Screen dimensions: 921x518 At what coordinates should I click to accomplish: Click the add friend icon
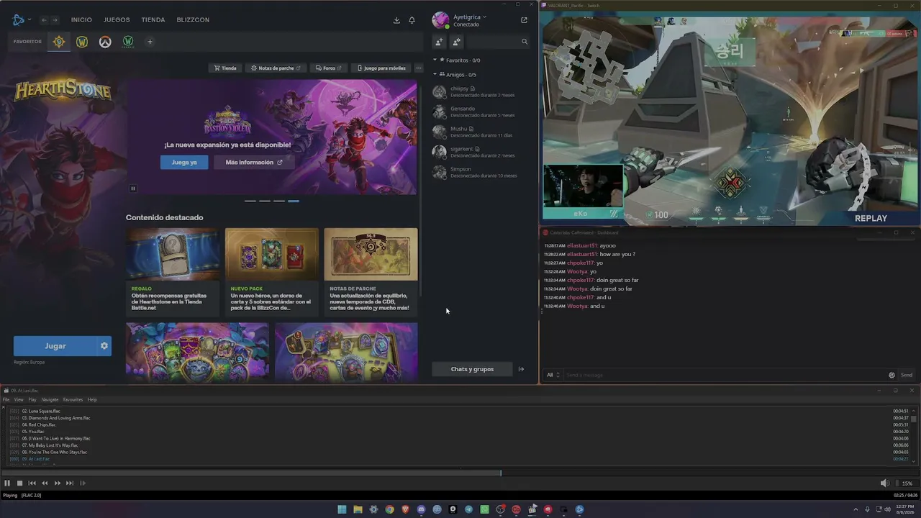[x=439, y=42]
